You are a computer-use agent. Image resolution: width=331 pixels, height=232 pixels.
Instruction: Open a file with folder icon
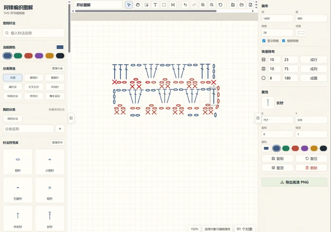click(x=242, y=5)
